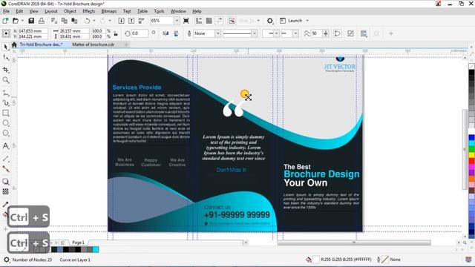Select the Ellipse tool
The image size is (475, 267).
[x=5, y=123]
